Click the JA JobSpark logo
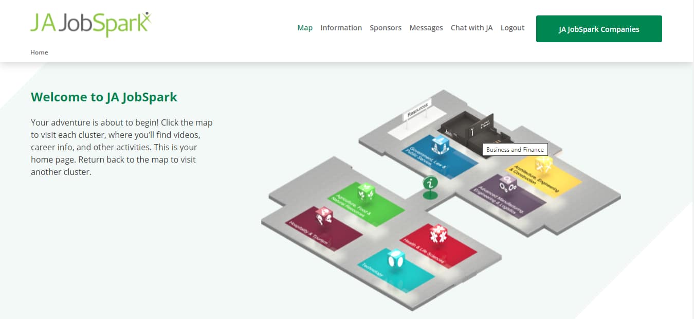The height and width of the screenshot is (319, 694). click(91, 24)
